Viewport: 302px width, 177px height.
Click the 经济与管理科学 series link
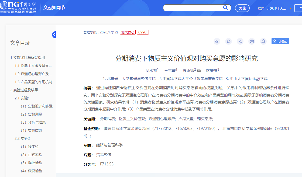click(x=110, y=145)
